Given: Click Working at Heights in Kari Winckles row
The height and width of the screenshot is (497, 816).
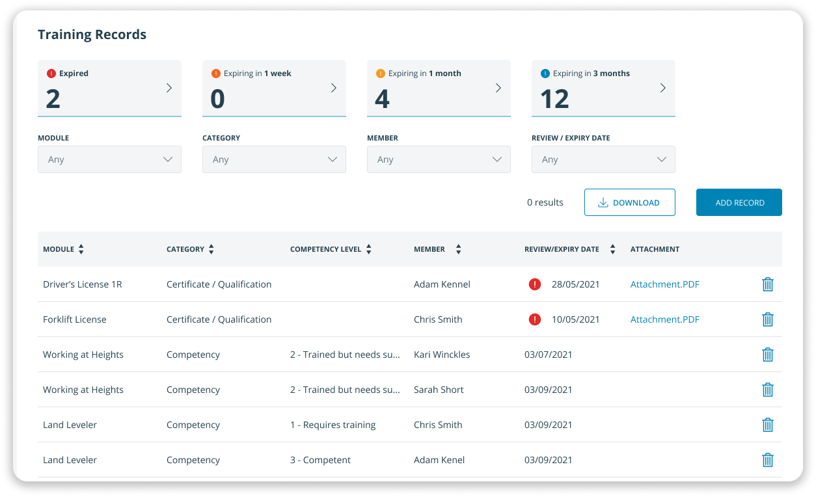Looking at the screenshot, I should pyautogui.click(x=83, y=355).
